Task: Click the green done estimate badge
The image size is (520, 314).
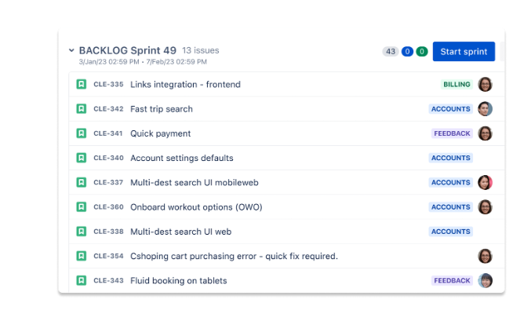Action: 422,52
